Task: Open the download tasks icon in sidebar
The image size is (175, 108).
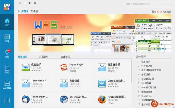Action: pyautogui.click(x=7, y=101)
